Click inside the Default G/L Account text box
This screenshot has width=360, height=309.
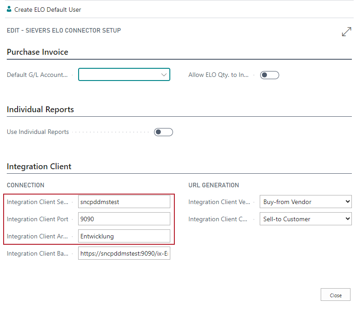118,75
